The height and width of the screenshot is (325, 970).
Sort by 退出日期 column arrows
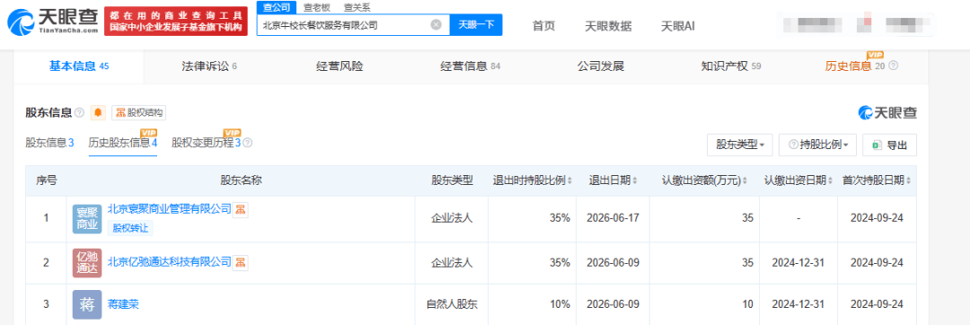coord(635,181)
